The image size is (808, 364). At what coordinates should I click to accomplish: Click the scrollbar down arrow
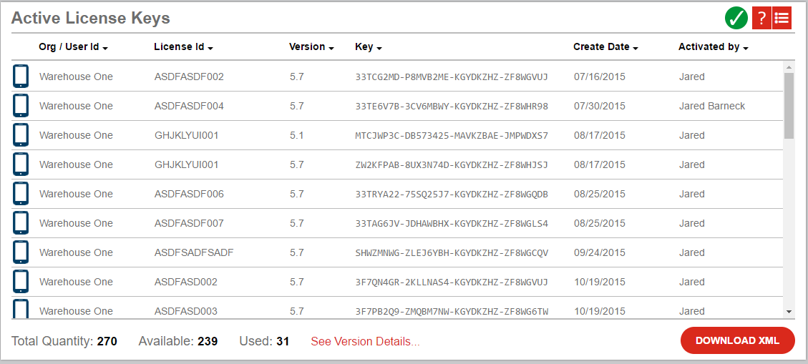[789, 312]
